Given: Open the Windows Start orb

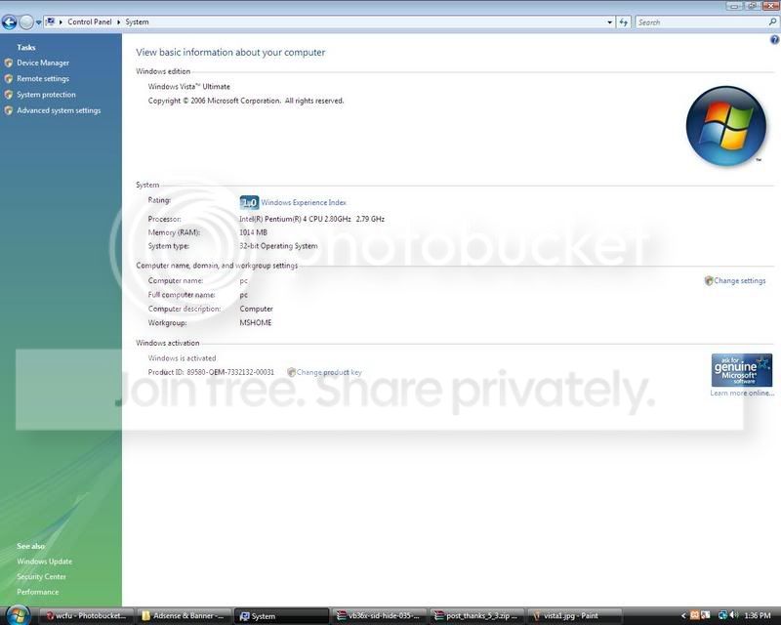Looking at the screenshot, I should (18, 615).
